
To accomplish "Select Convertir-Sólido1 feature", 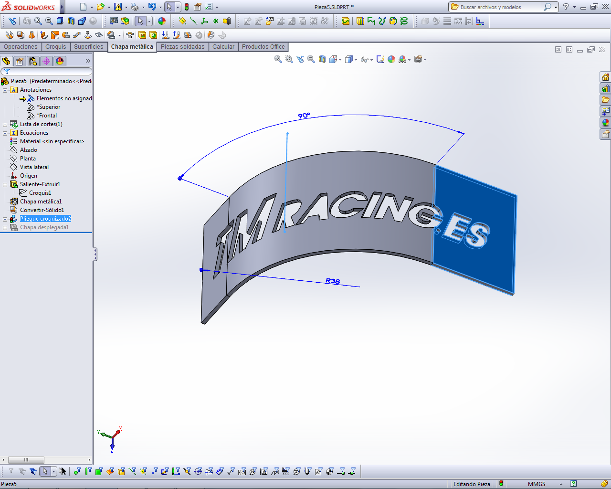I will [42, 210].
